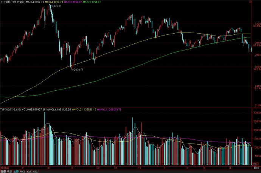The width and height of the screenshot is (261, 173).
Task: Switch indicator to KDJ
Action: point(29,171)
